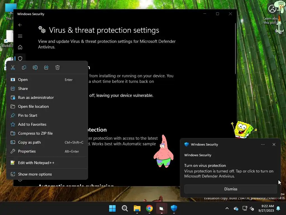
Task: Select Compress to ZIP file
Action: [x=47, y=133]
